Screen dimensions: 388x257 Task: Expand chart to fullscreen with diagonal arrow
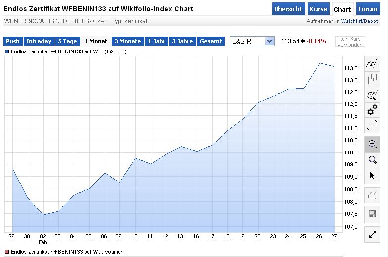[x=372, y=234]
